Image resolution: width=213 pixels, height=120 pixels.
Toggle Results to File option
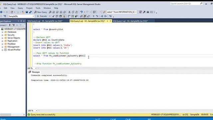(x=89, y=16)
